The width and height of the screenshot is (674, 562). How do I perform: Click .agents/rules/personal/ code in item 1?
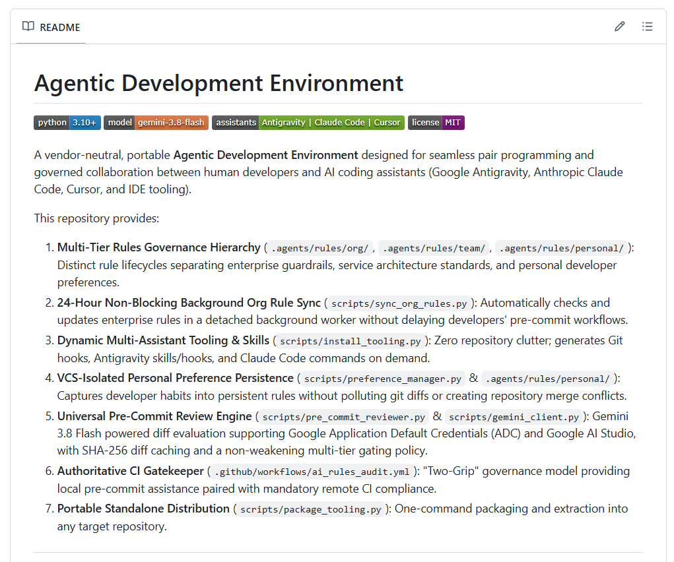[x=561, y=248]
